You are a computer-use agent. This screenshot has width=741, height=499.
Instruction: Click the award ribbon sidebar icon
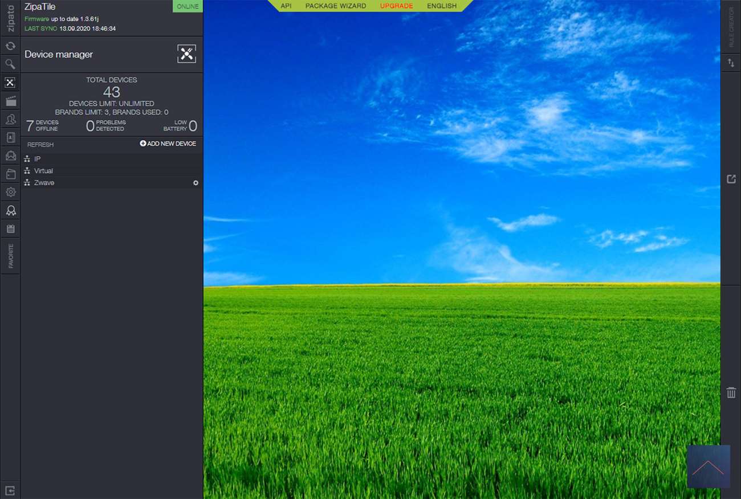point(10,211)
